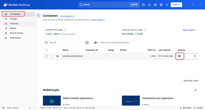Open Settings gear icon in header
The image size is (205, 110).
click(x=161, y=5)
